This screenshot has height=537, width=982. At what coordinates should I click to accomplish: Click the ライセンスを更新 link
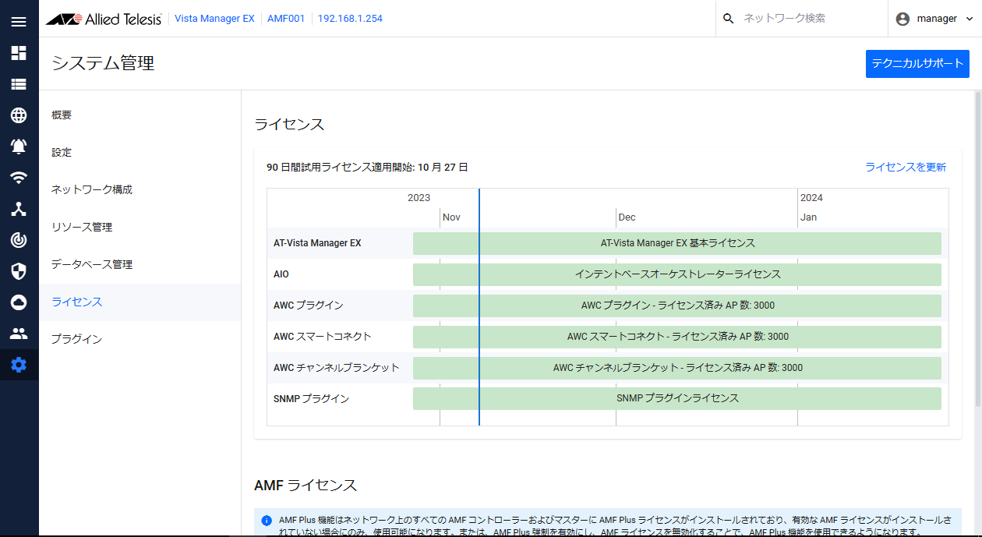coord(906,167)
